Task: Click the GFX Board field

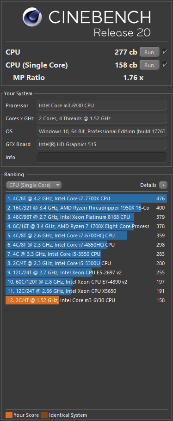Action: (102, 144)
